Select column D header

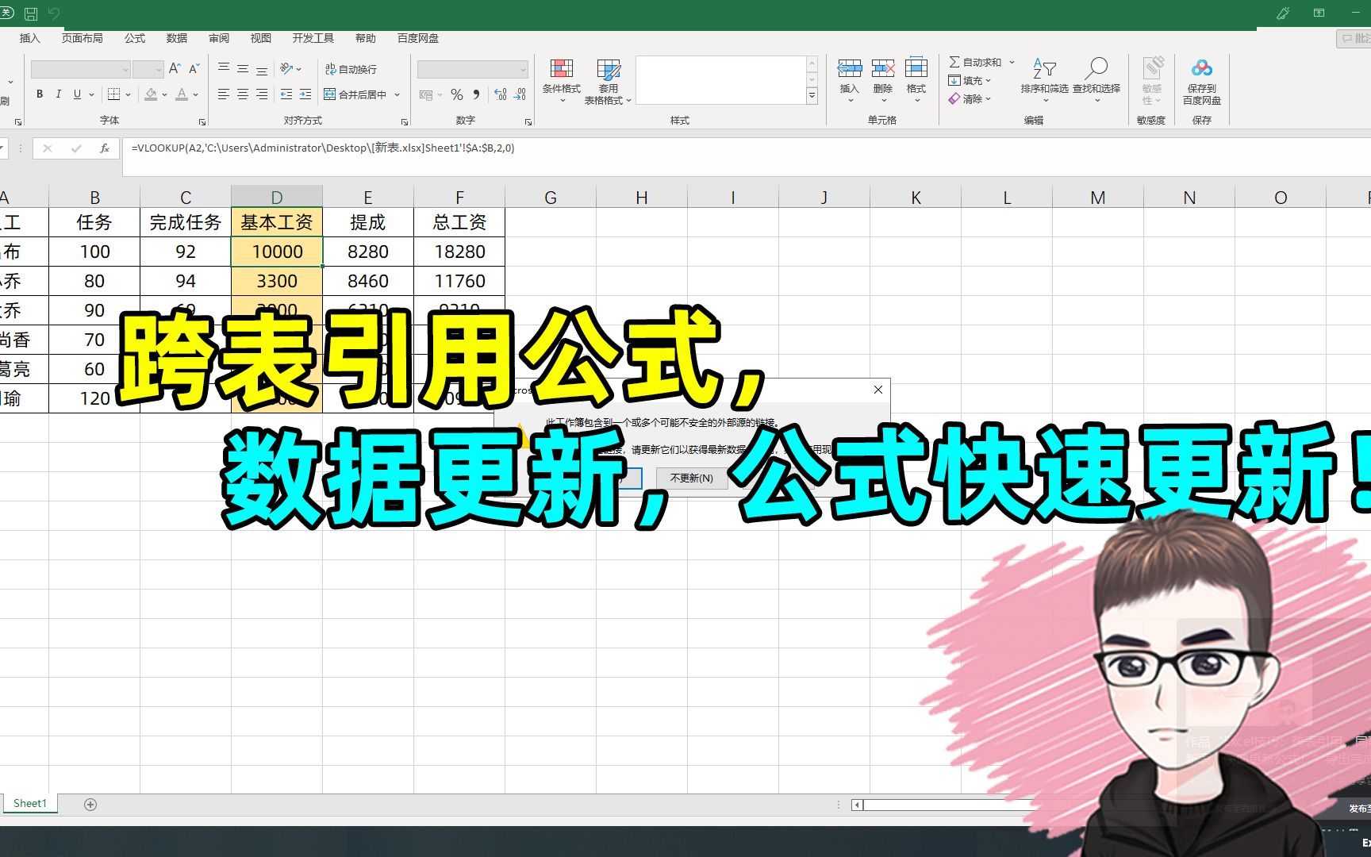277,198
